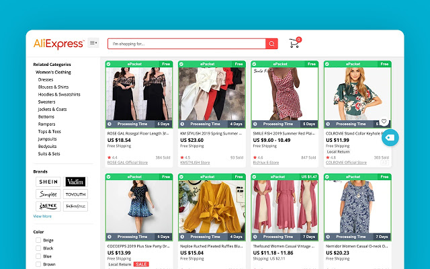
Task: Select the Simplee brand logo
Action: click(x=48, y=194)
